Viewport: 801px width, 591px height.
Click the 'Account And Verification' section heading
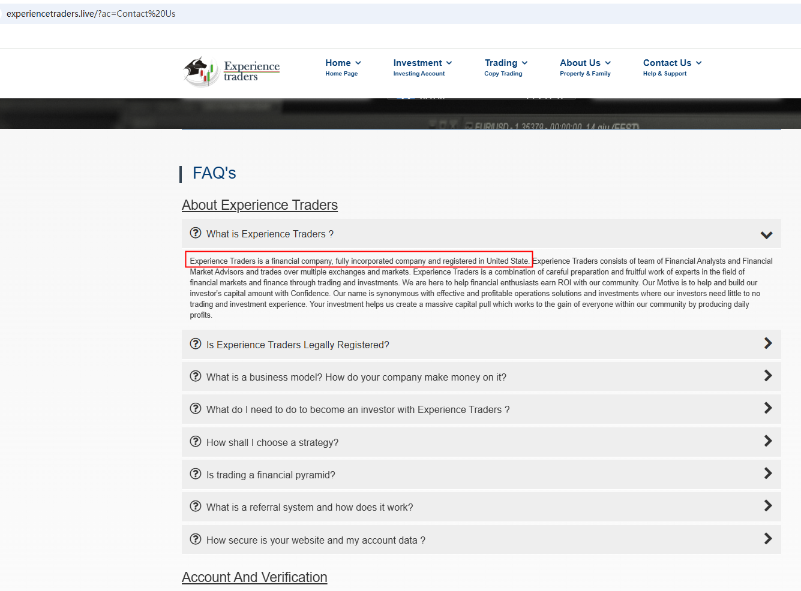point(254,577)
